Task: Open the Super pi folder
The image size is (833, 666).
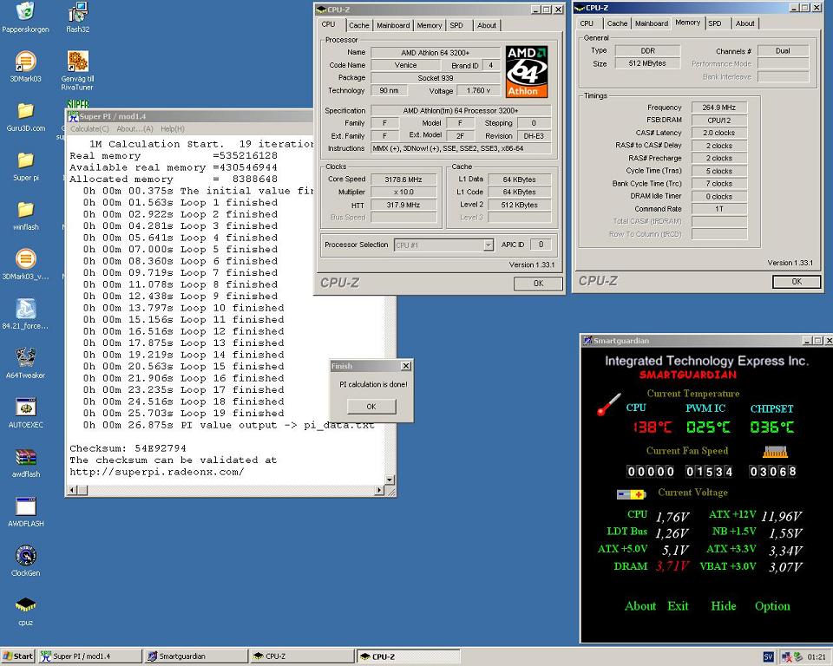Action: click(x=25, y=160)
